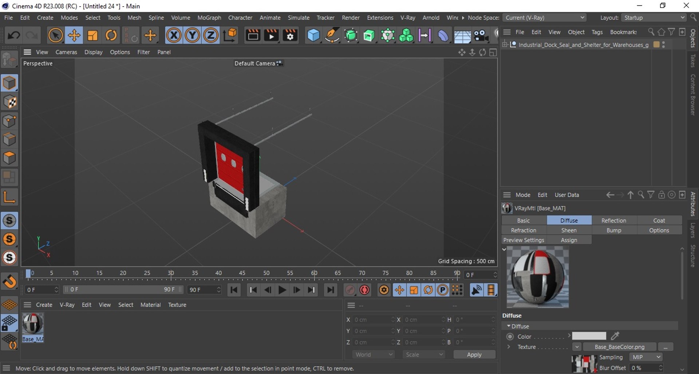Add an Extrude generator object
Screen dimensions: 699x374
pyautogui.click(x=369, y=35)
